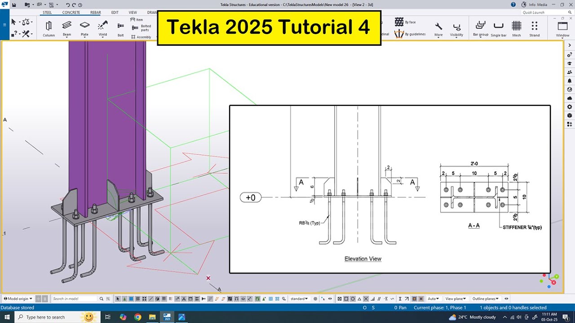The width and height of the screenshot is (575, 323).
Task: Switch to the EDIT ribbon tab
Action: pyautogui.click(x=115, y=13)
